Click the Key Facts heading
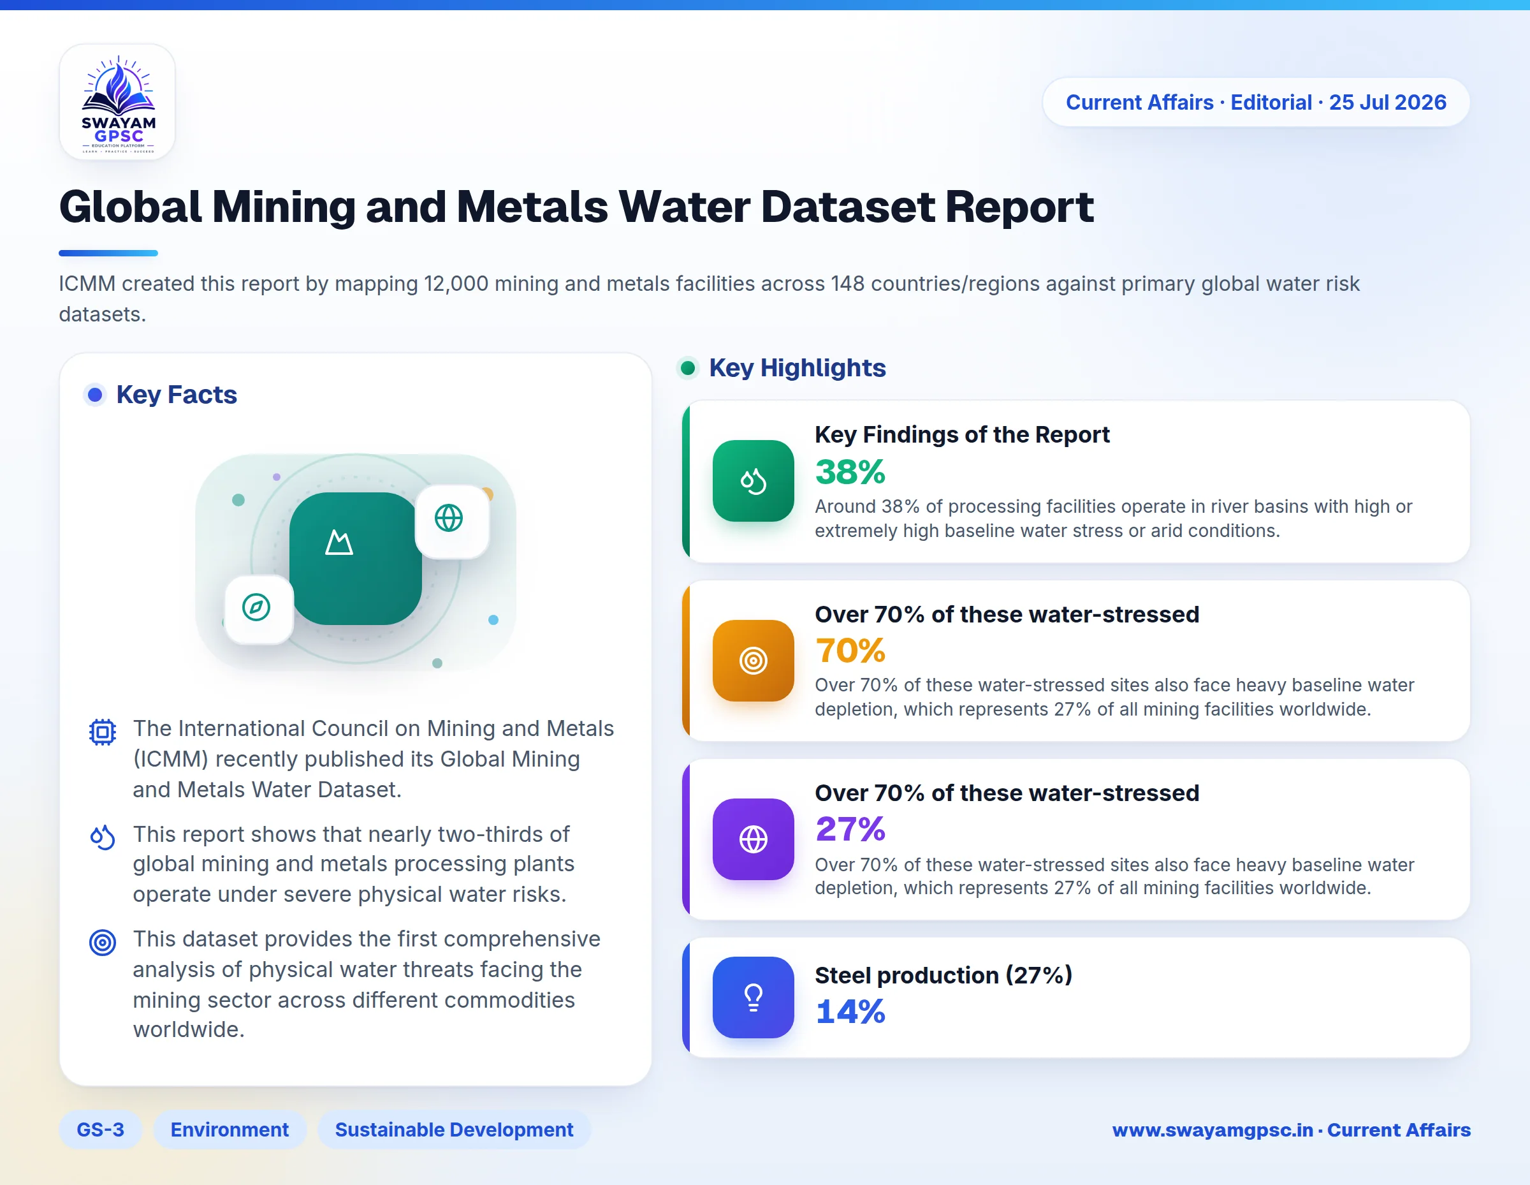 [x=177, y=395]
